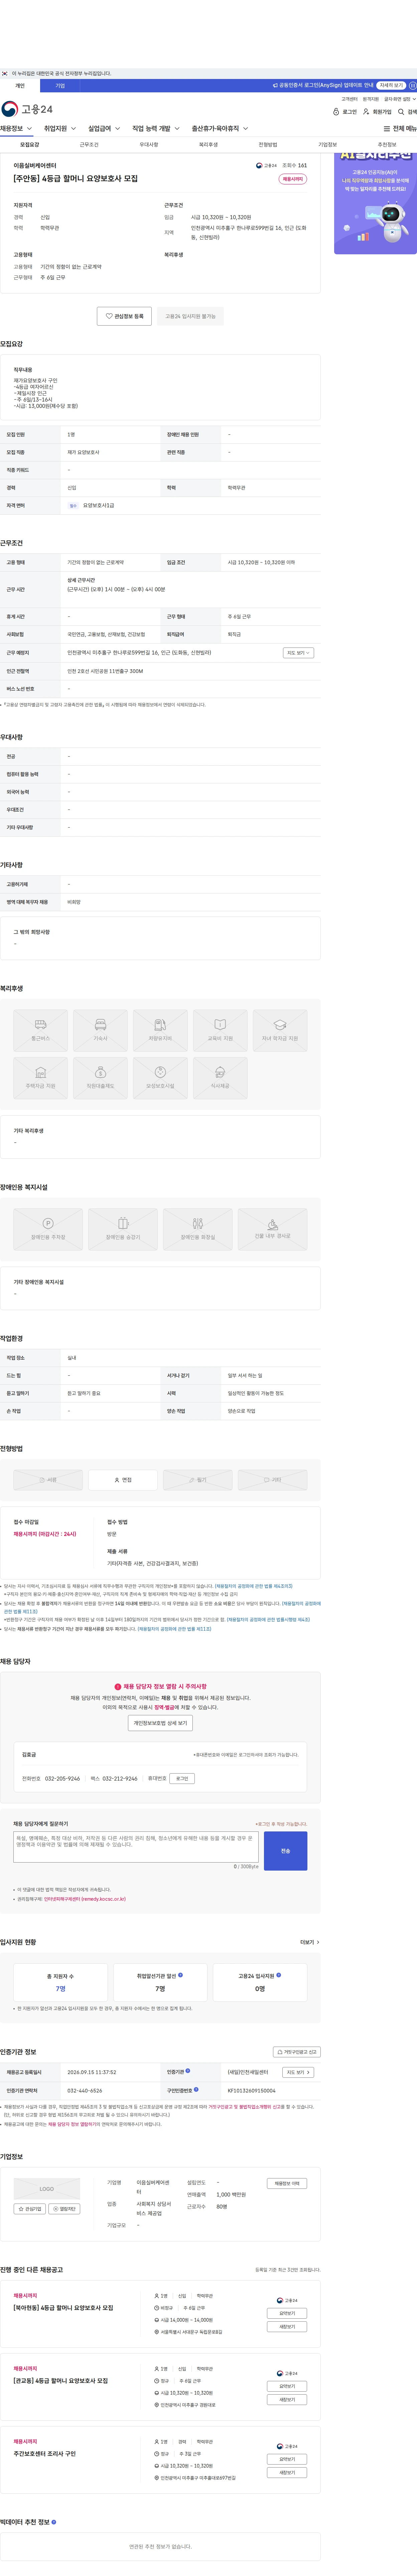Select the 필기 process method option
This screenshot has height=2576, width=417.
197,1480
